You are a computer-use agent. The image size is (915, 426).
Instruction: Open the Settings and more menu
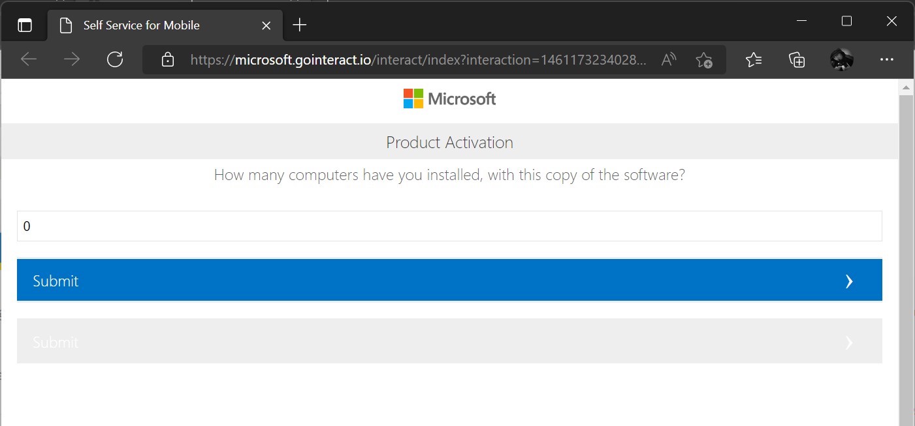coord(886,60)
